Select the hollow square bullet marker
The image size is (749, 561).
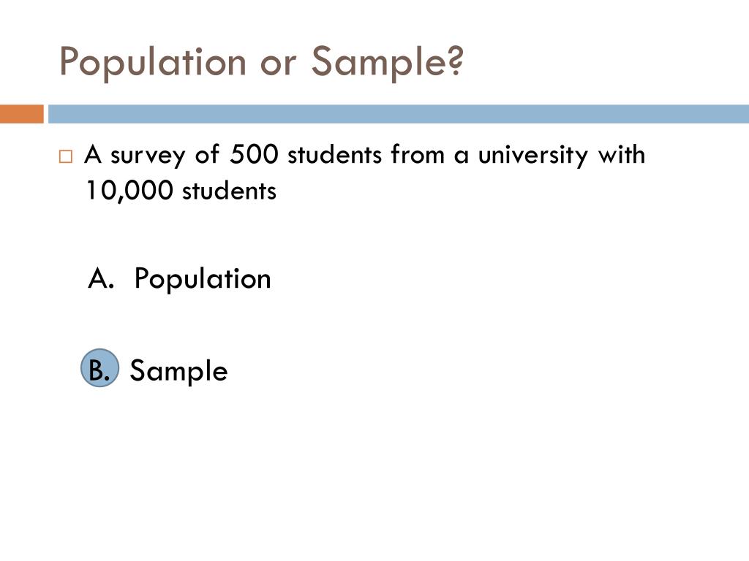tap(66, 157)
